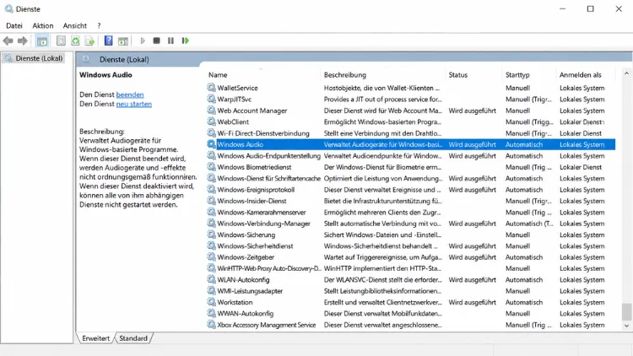The width and height of the screenshot is (633, 356).
Task: Click gear icon next to WalletService
Action: point(212,88)
